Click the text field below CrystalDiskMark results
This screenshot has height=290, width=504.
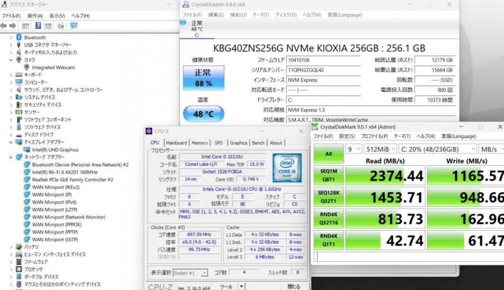click(x=408, y=257)
